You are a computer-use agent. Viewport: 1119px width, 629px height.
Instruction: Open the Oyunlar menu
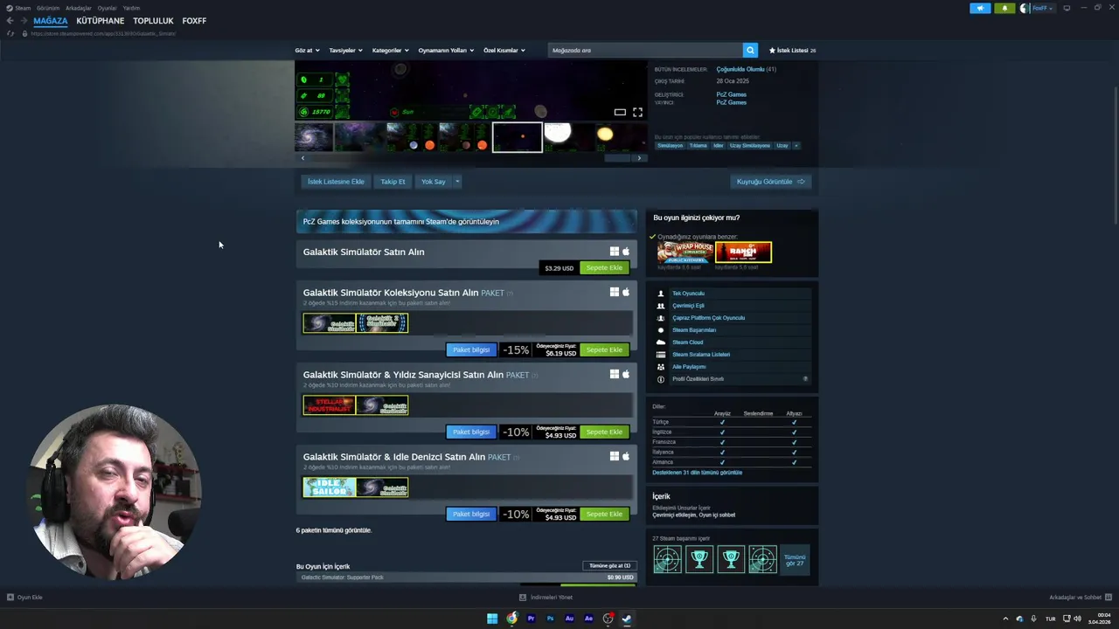107,8
